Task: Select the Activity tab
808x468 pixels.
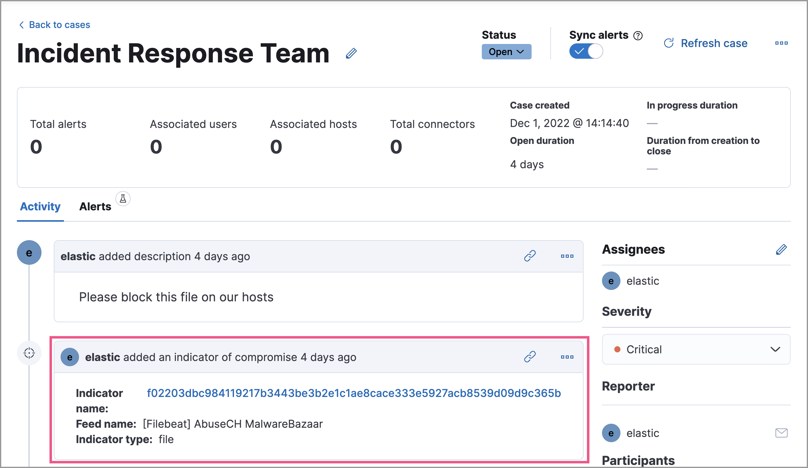Action: tap(40, 207)
